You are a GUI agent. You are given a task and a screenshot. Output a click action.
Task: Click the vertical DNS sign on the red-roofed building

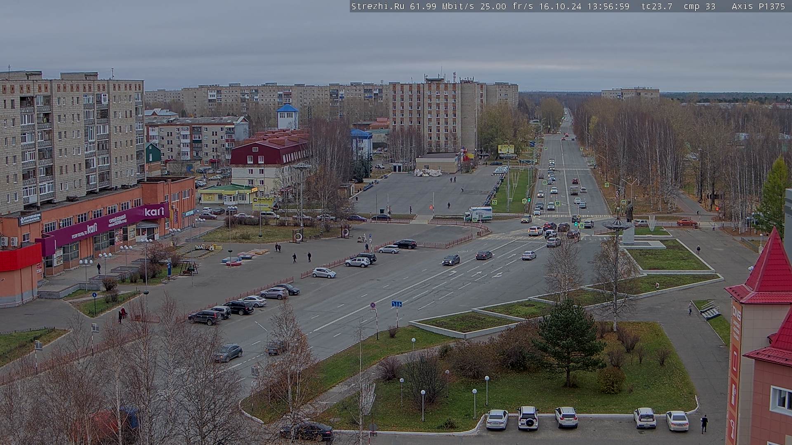tap(736, 313)
